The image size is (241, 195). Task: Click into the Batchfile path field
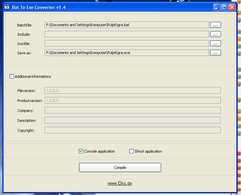[x=126, y=25]
